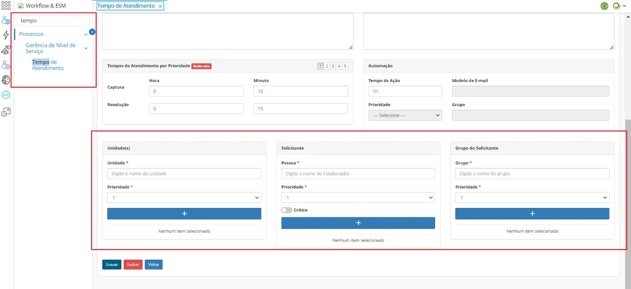The height and width of the screenshot is (289, 631).
Task: Click the Gravar button
Action: [112, 264]
